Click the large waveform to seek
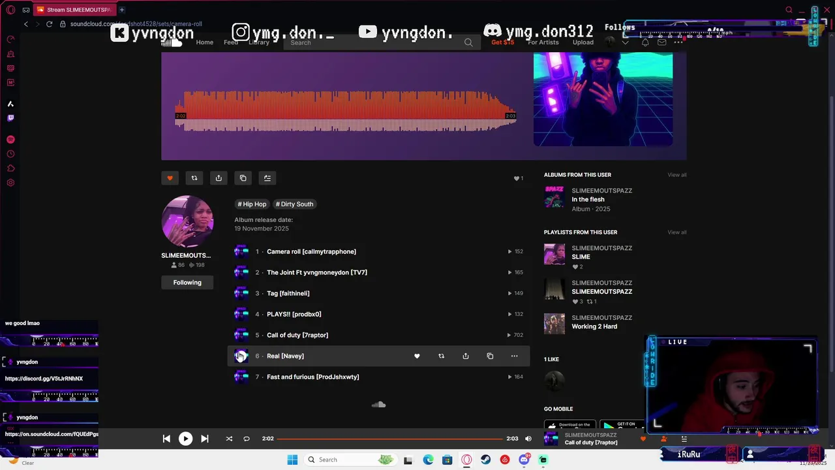The width and height of the screenshot is (835, 470). 346,111
